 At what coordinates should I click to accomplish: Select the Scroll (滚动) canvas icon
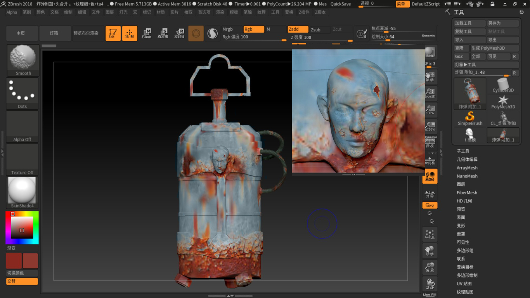coord(430,76)
